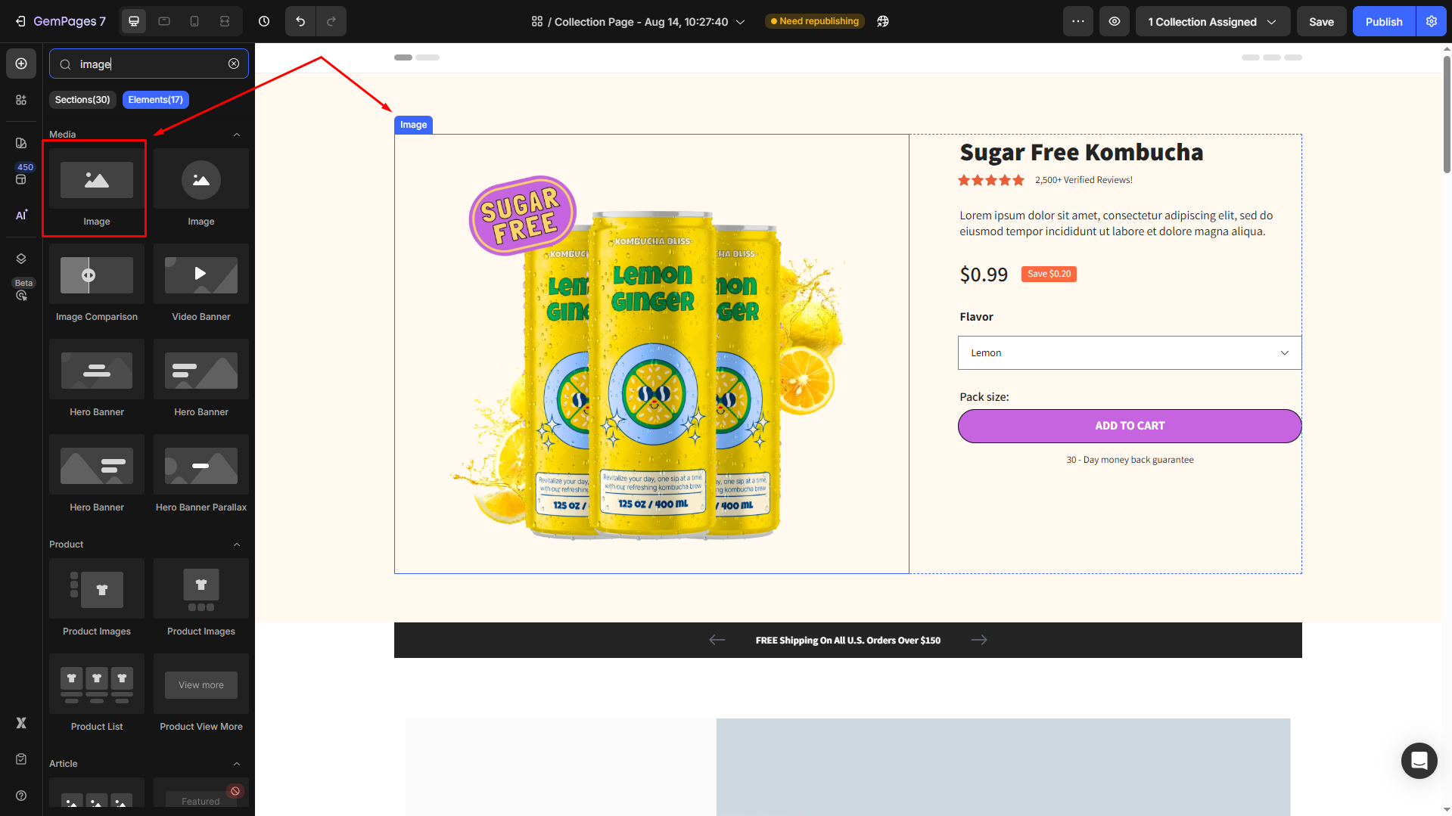Select the Video Banner element
This screenshot has height=816, width=1452.
(201, 284)
